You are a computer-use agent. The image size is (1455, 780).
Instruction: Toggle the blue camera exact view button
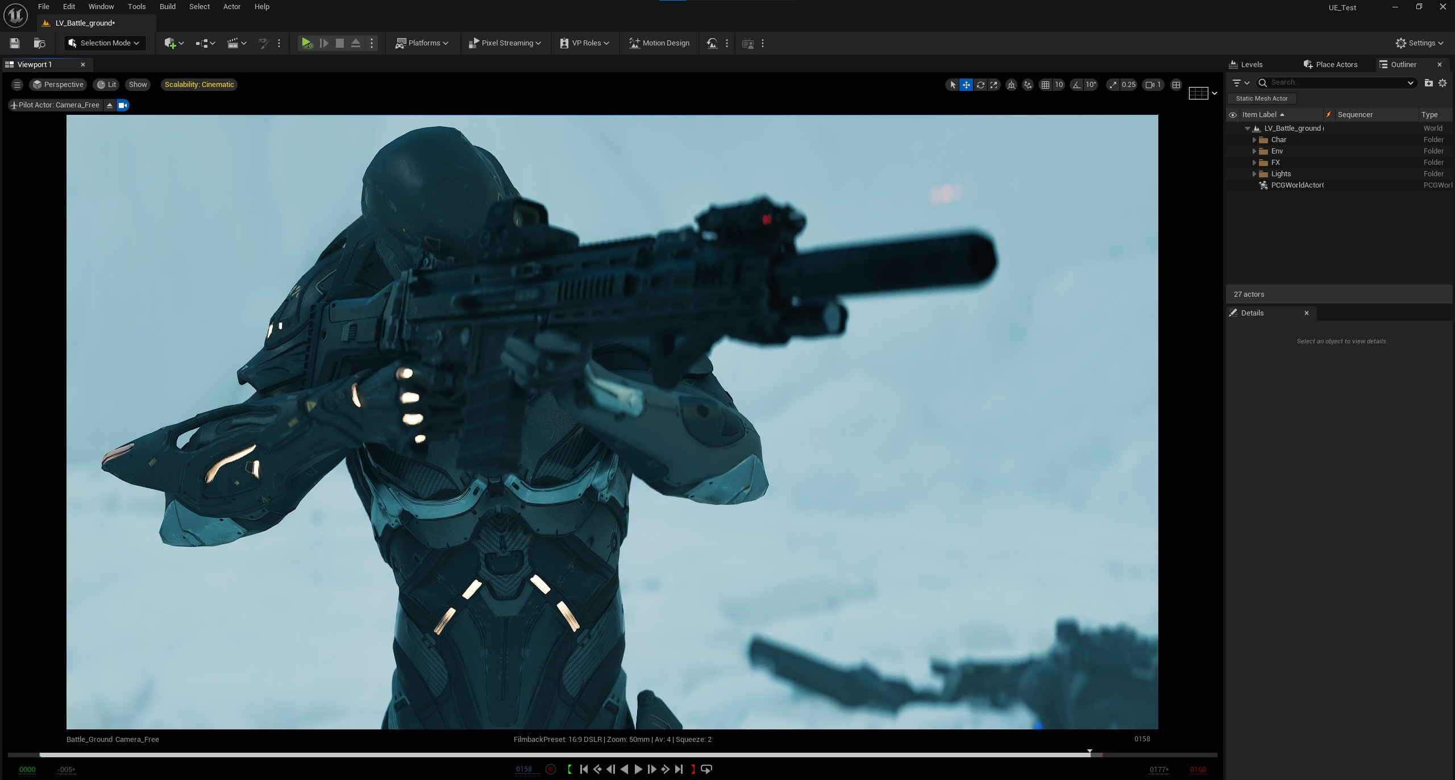(123, 105)
